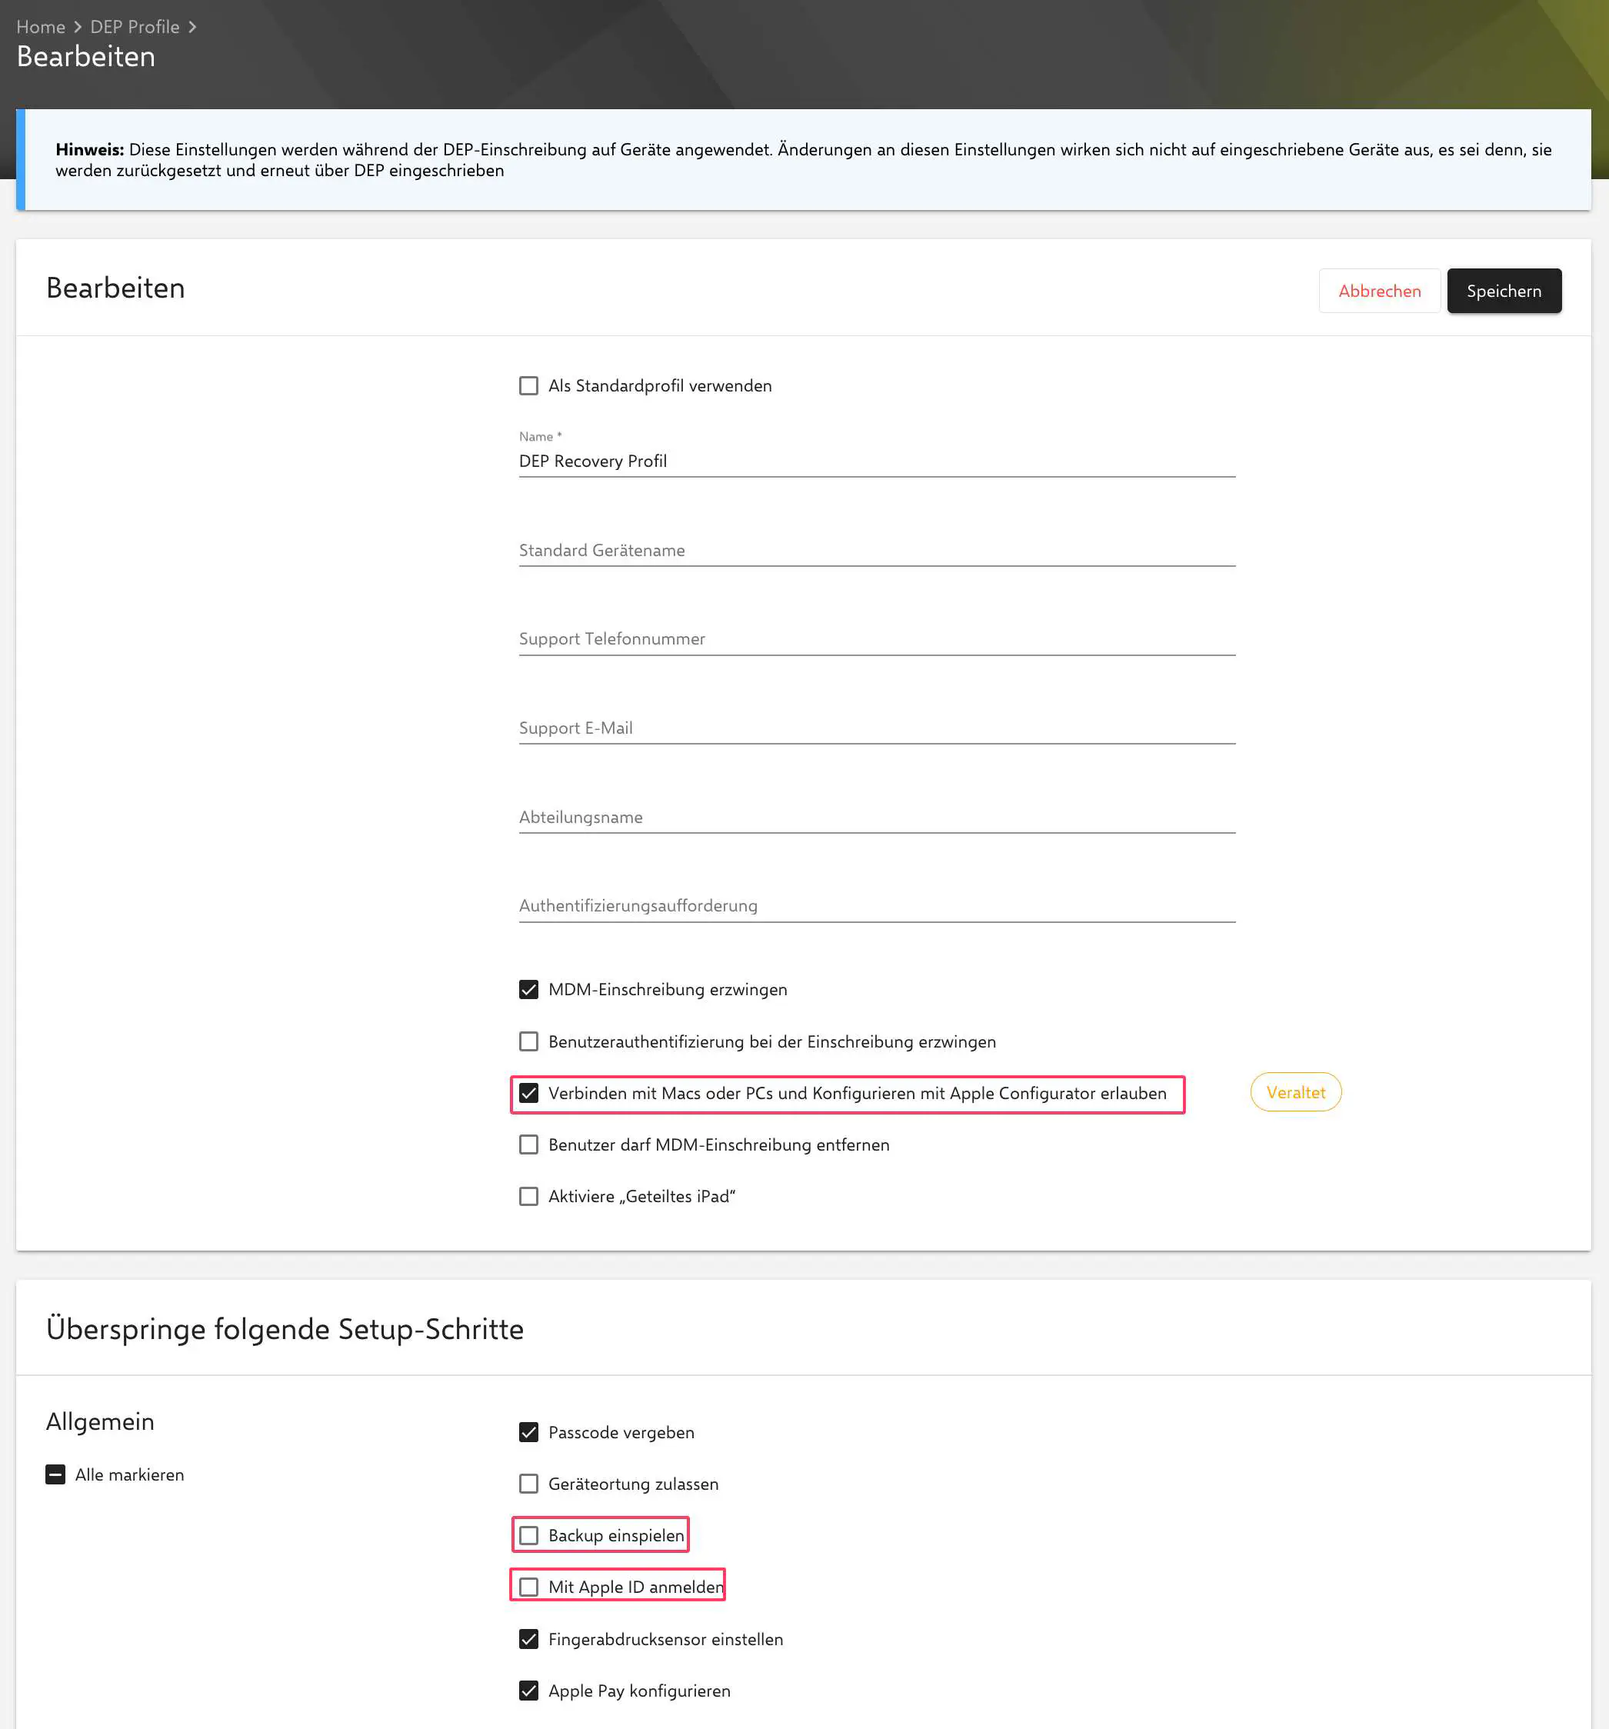This screenshot has height=1729, width=1609.
Task: Open Home breadcrumb link
Action: [41, 27]
